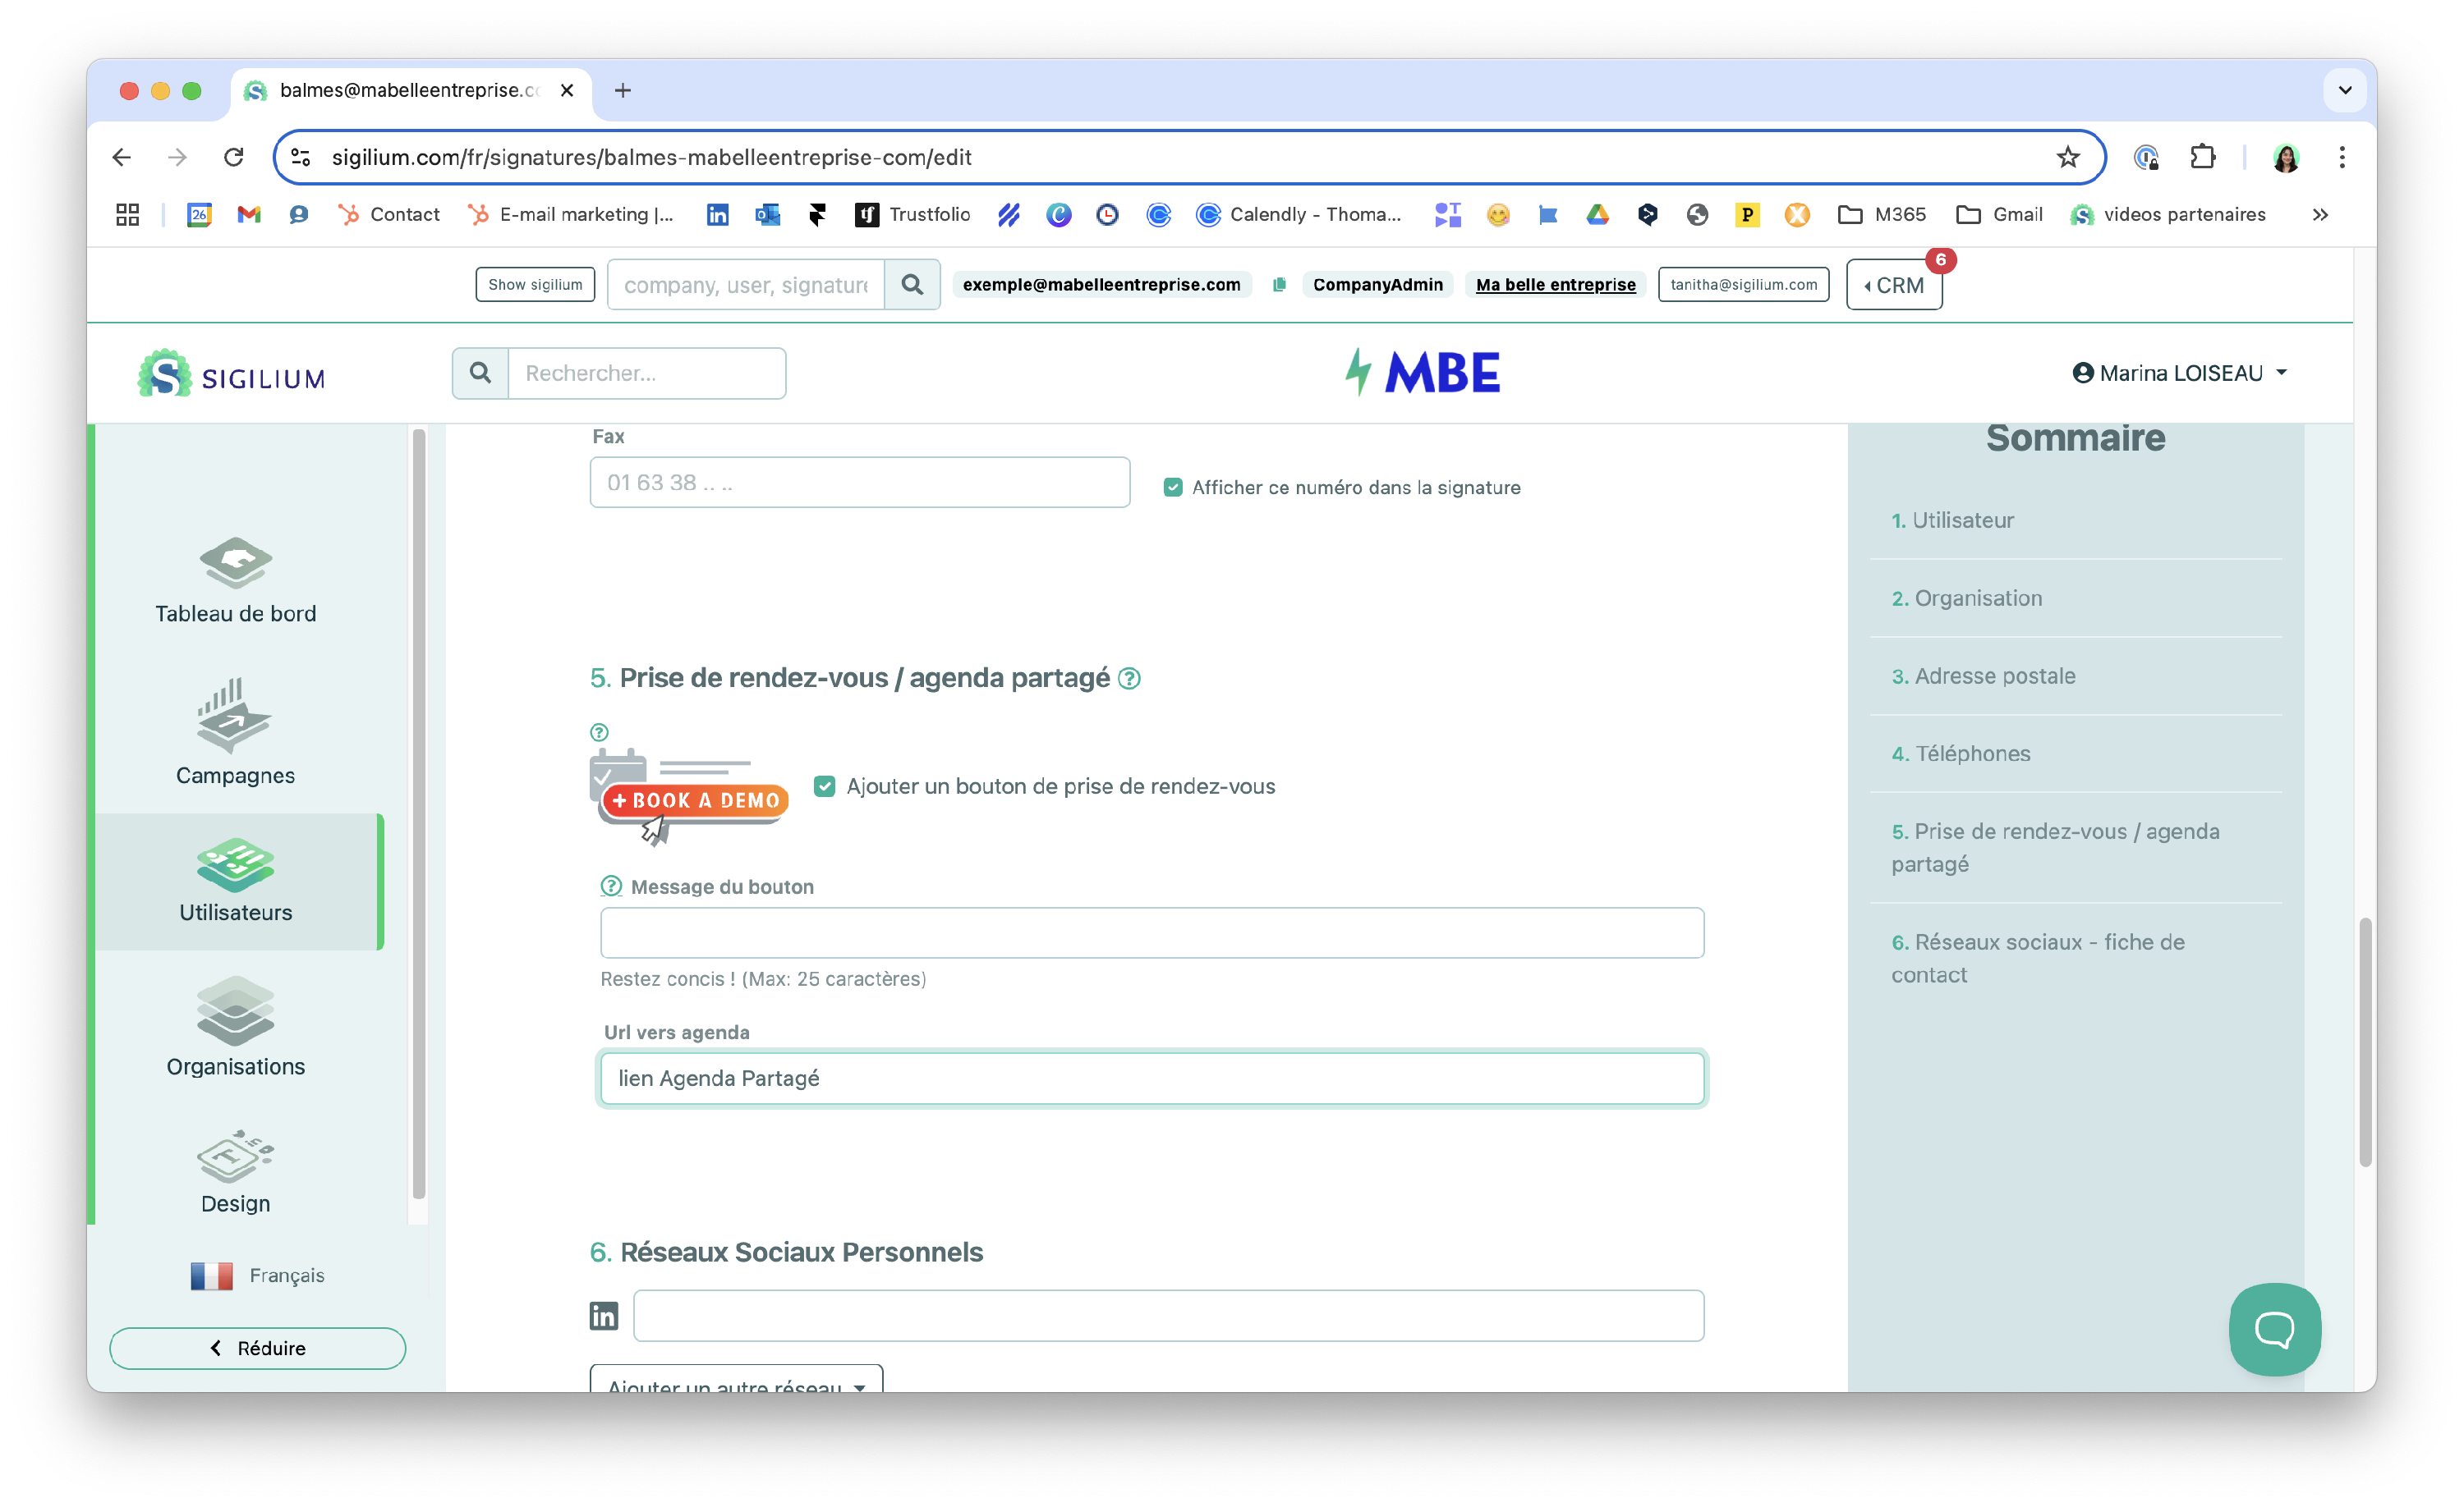Expand the Marina LOISEAU user menu
The image size is (2464, 1507).
(x=2180, y=373)
